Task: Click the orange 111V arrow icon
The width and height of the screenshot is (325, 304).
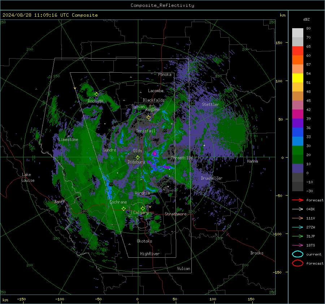Action: point(298,218)
